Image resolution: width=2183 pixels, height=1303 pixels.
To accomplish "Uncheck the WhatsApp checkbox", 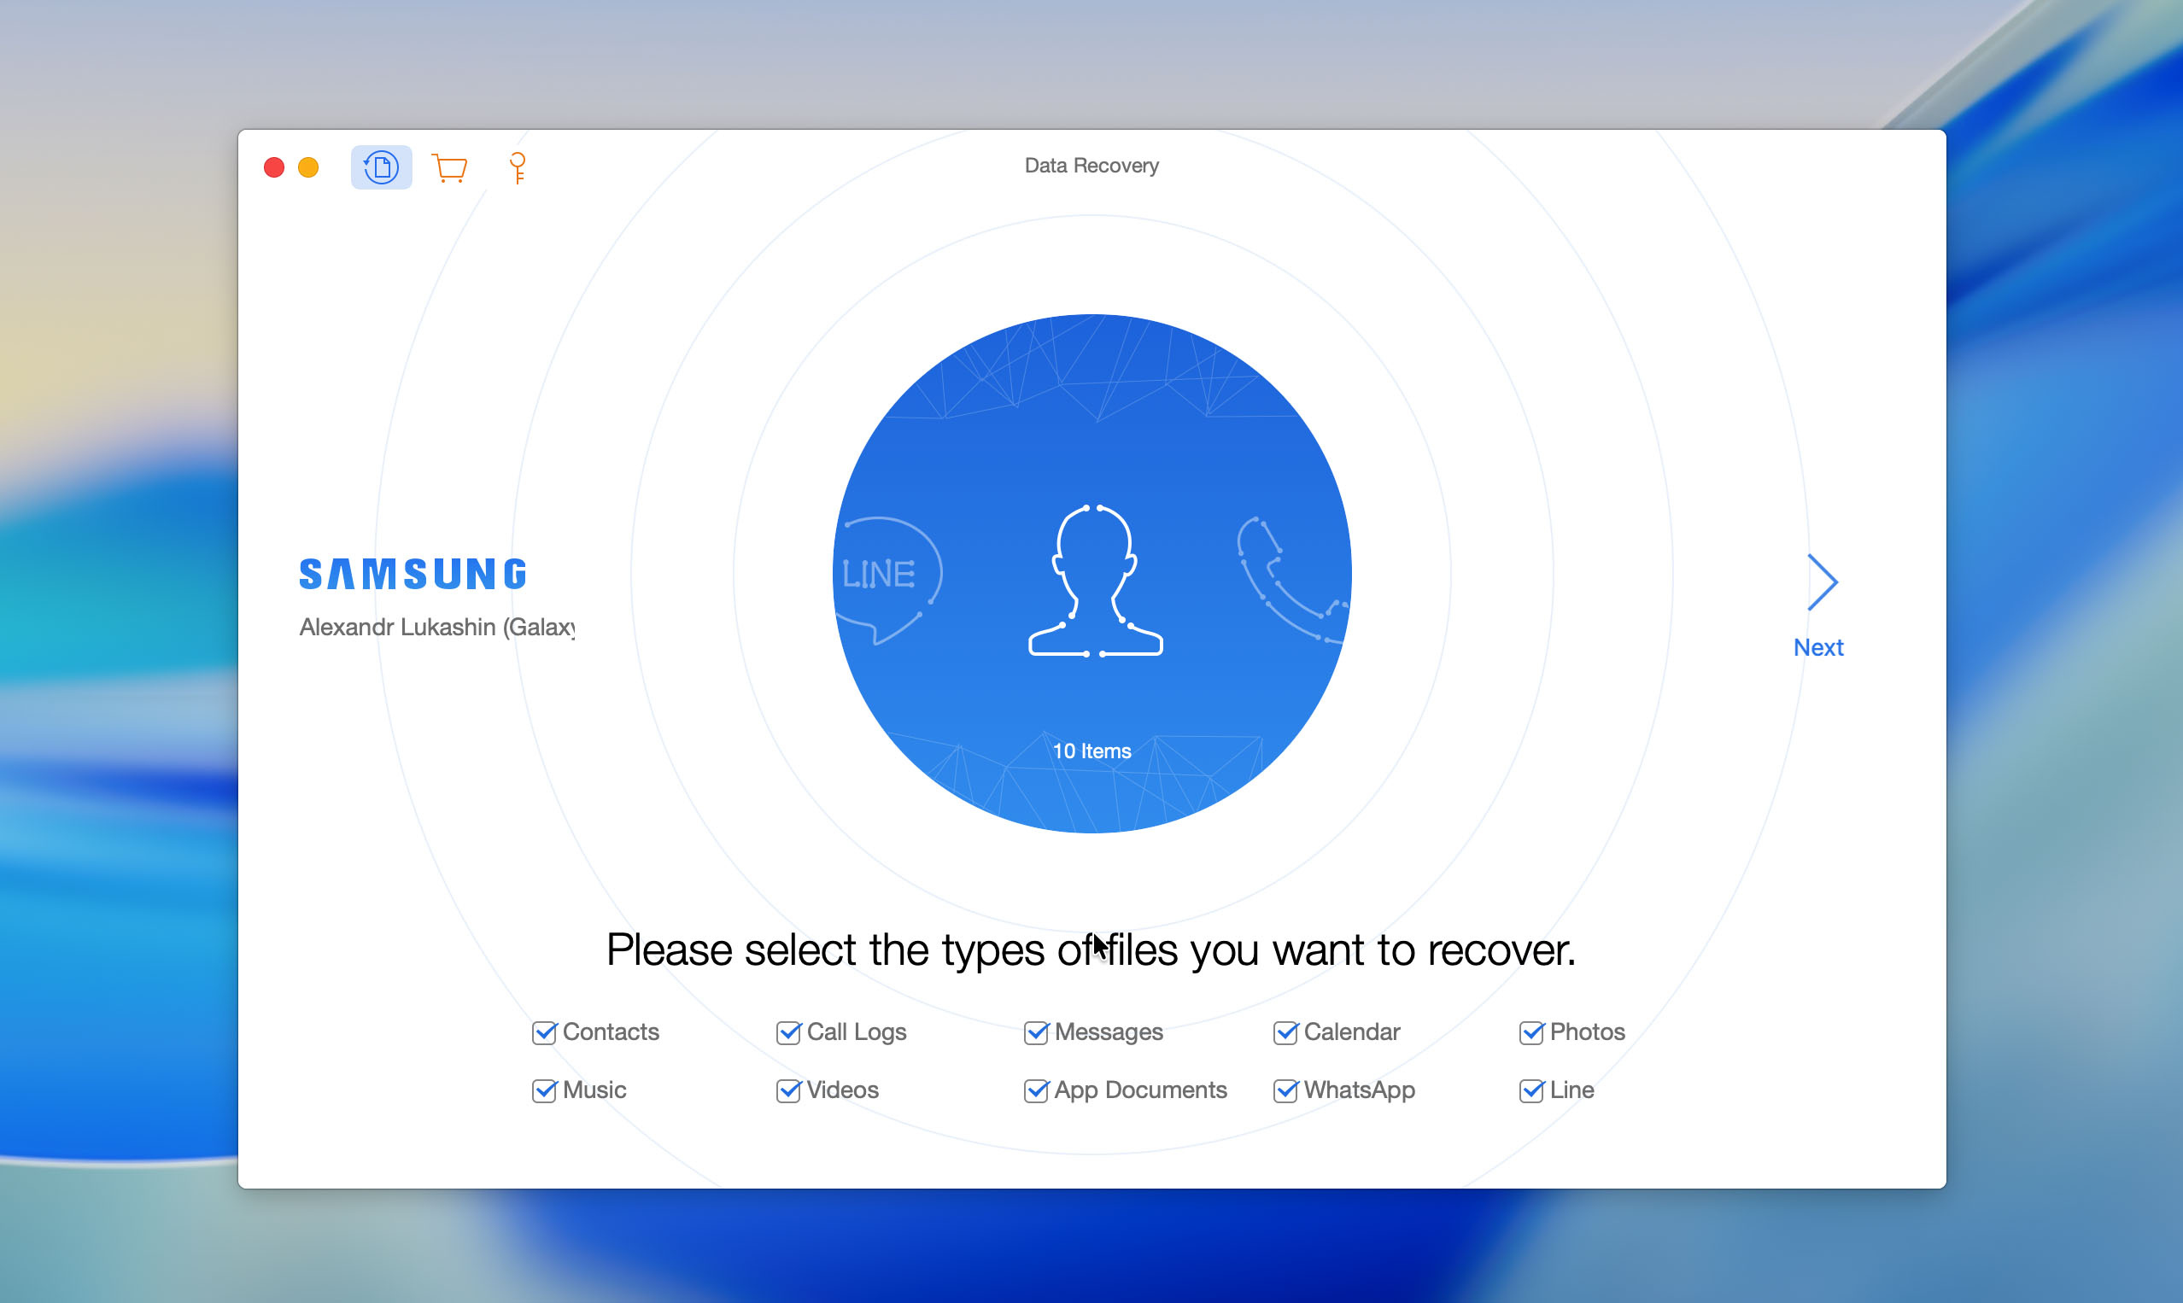I will 1285,1090.
